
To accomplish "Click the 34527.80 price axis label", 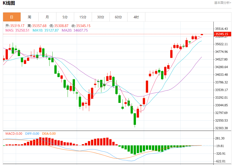I will 222,59.
